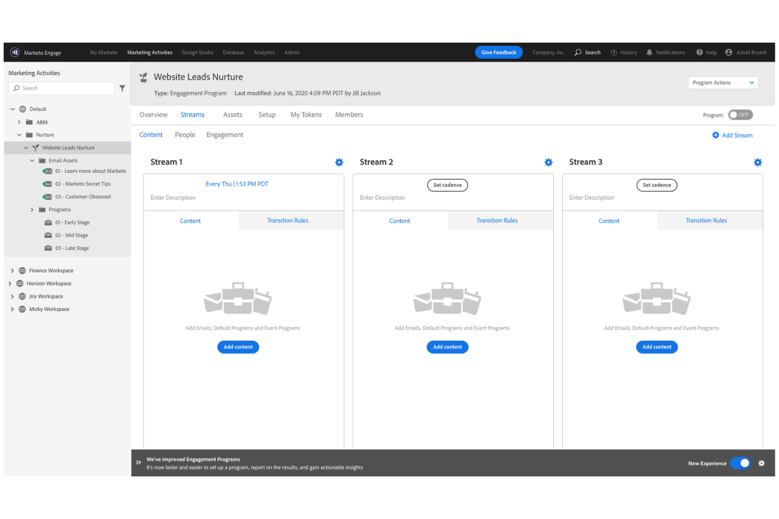779x519 pixels.
Task: Click Stream 1 Enter Description field
Action: click(x=173, y=198)
